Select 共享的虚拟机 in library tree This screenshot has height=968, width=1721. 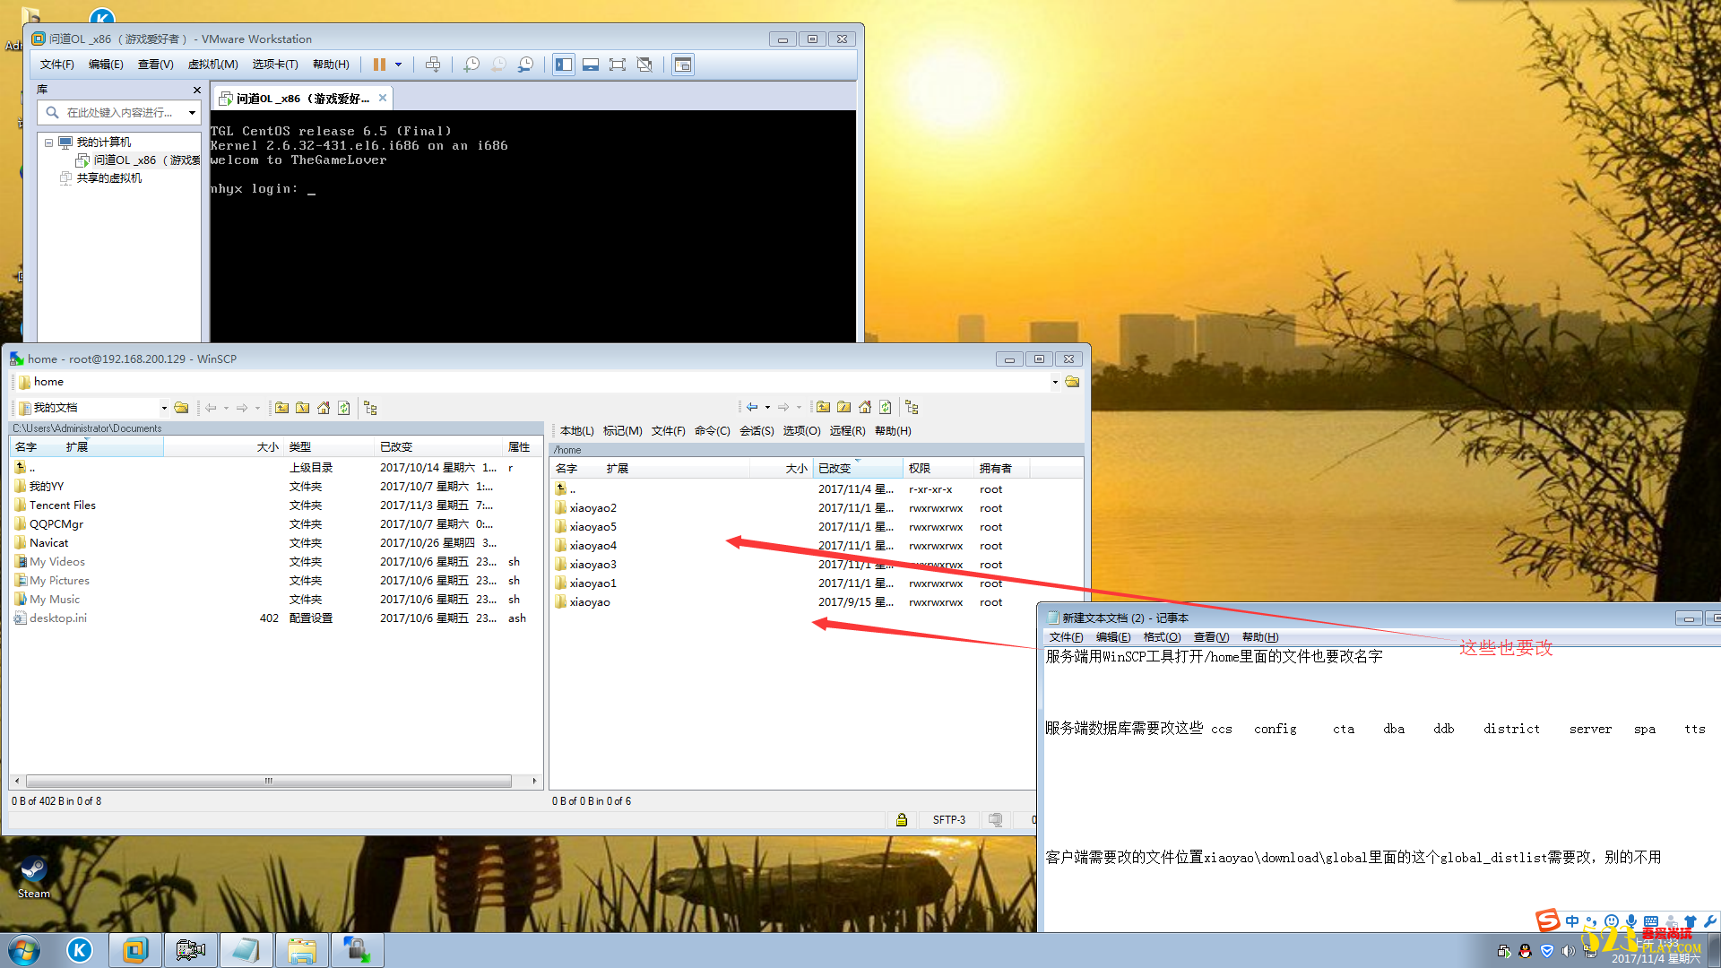coord(101,178)
